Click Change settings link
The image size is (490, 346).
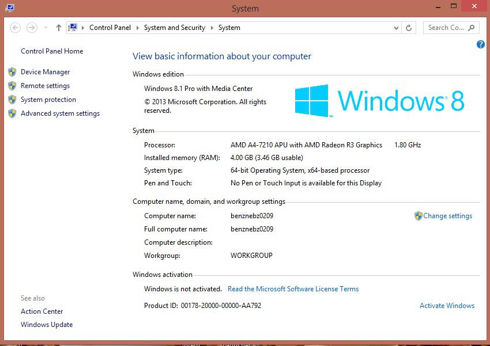tap(447, 216)
